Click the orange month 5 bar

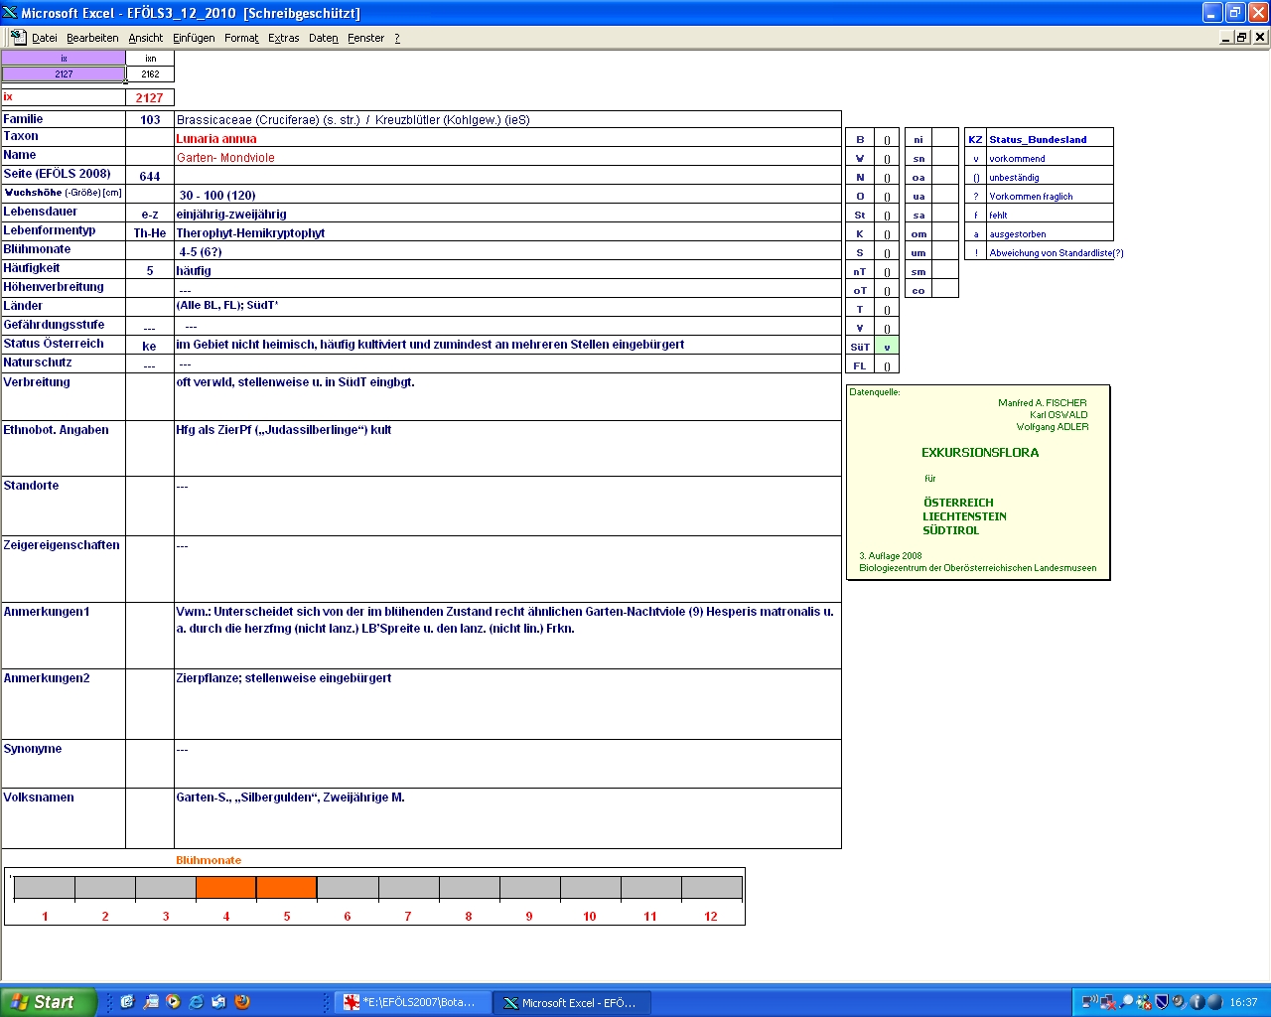pos(287,888)
